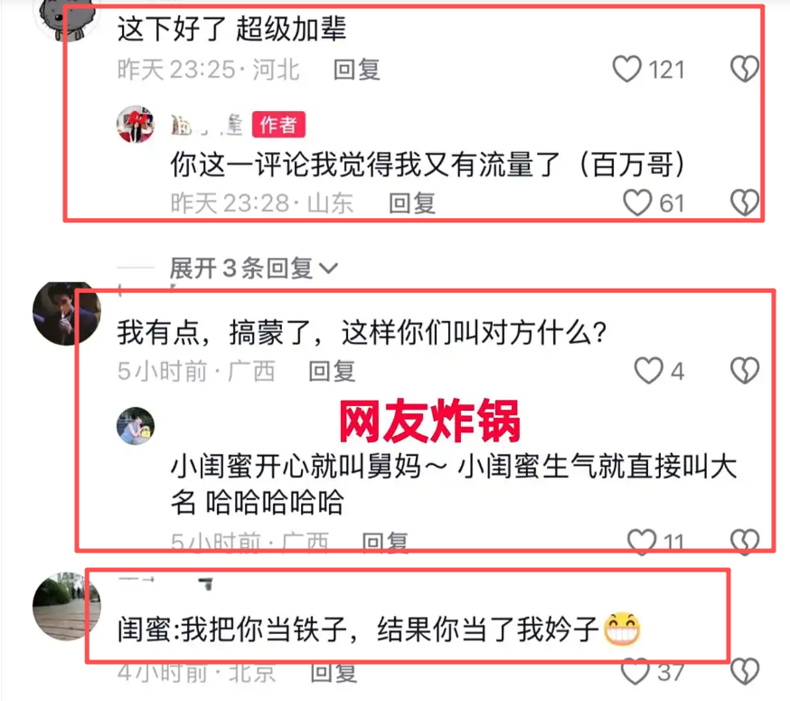Open the smoking man avatar profile
Screen dimensions: 790x701
tap(67, 314)
